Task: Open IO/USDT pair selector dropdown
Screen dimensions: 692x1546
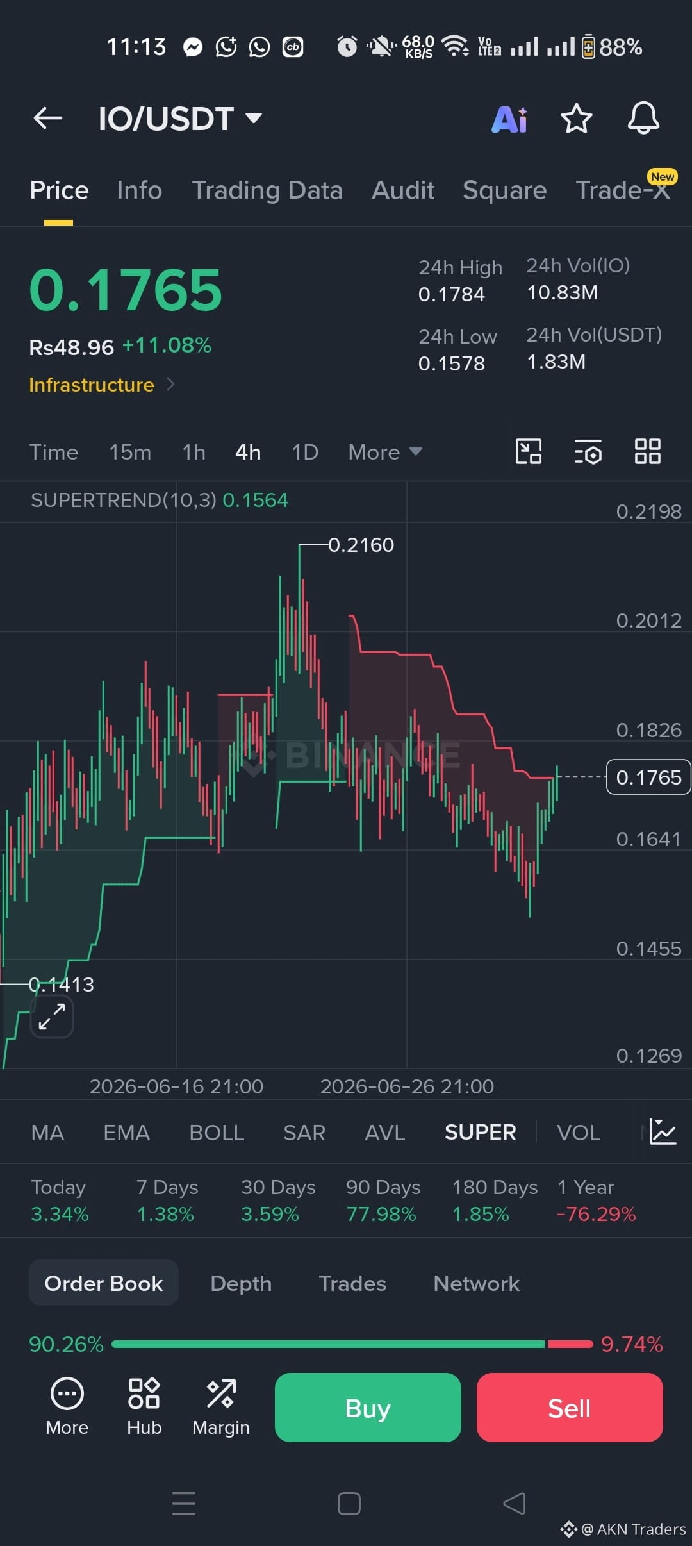Action: [180, 119]
